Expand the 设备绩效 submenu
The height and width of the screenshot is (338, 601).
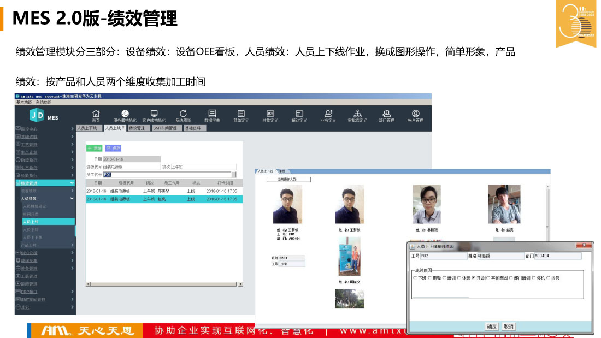pos(72,191)
